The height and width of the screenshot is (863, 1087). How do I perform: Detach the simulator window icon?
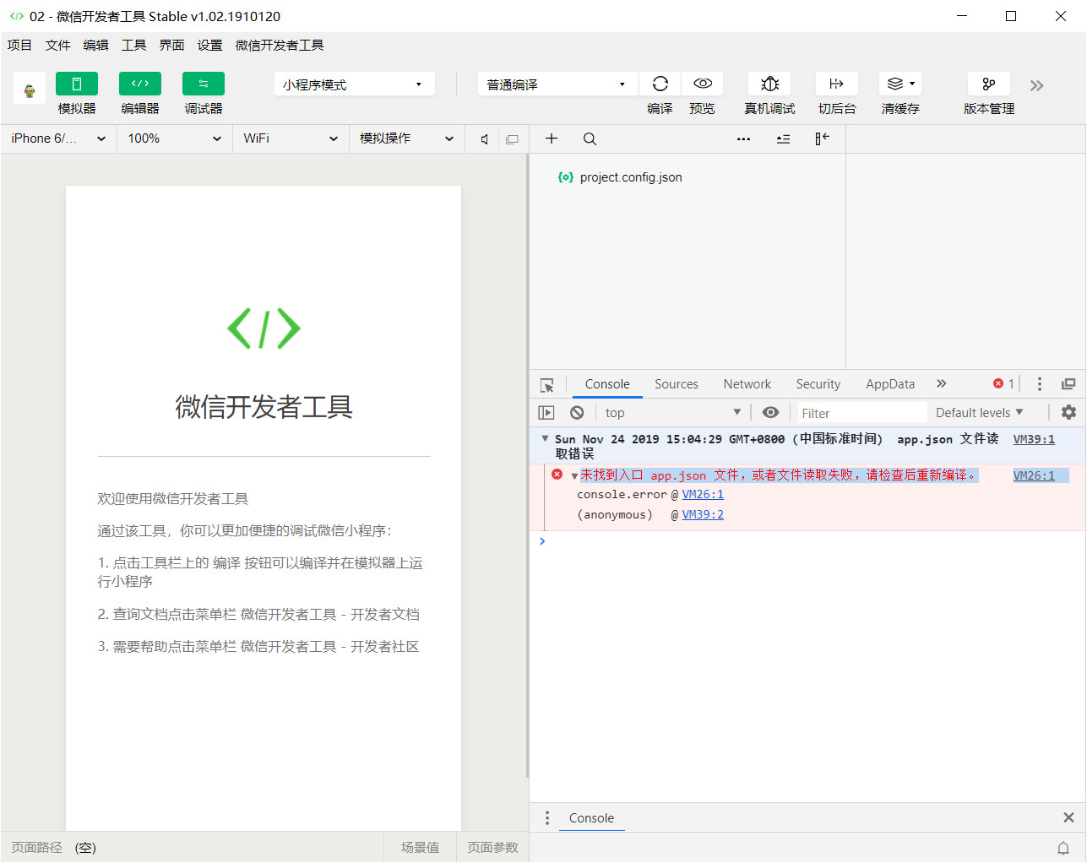(x=512, y=139)
